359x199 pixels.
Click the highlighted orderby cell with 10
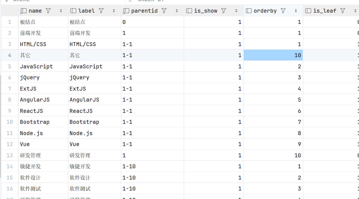click(273, 55)
